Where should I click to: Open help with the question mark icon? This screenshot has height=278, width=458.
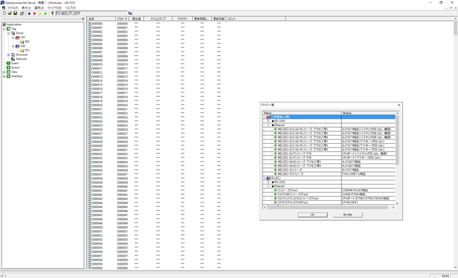click(52, 13)
